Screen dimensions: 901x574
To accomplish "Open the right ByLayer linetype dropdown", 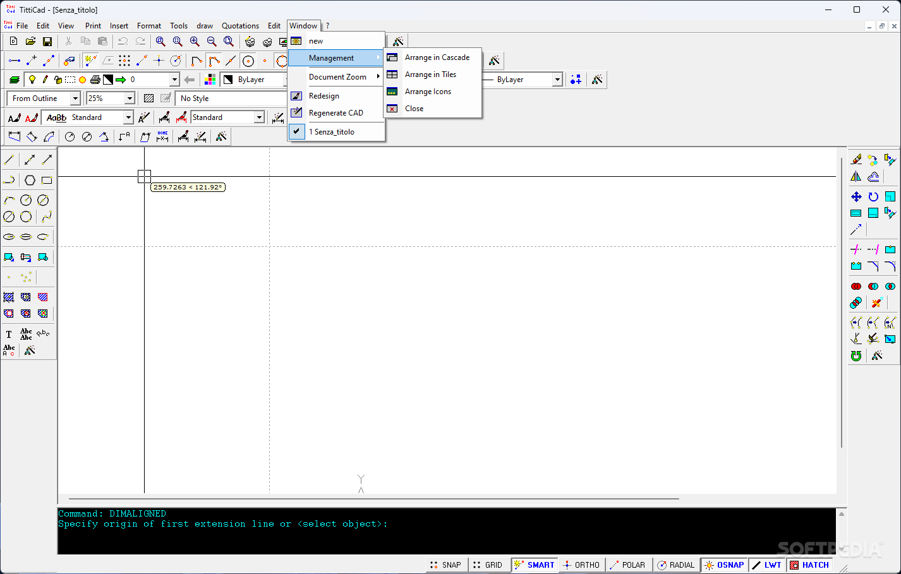I will coord(557,80).
